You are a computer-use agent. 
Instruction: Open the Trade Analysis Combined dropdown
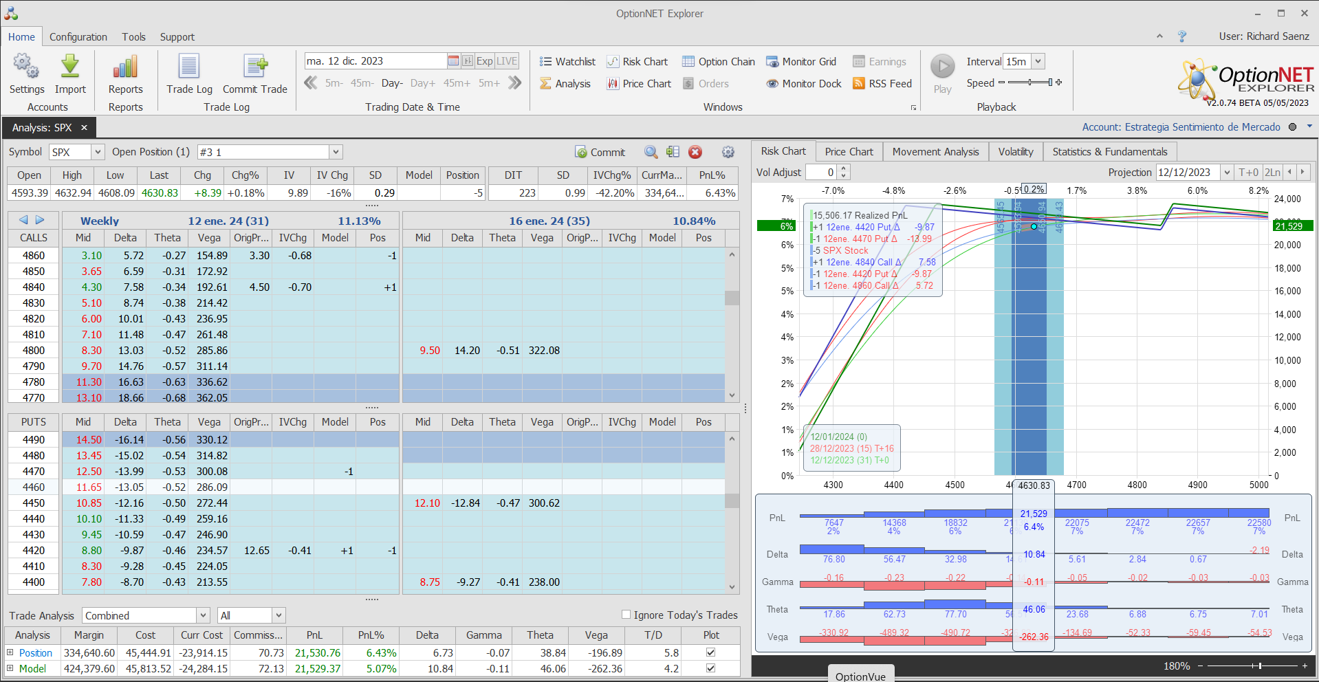tap(203, 615)
